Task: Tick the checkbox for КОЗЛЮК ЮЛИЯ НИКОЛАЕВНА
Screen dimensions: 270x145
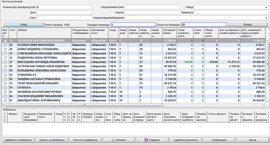Action: 5,45
